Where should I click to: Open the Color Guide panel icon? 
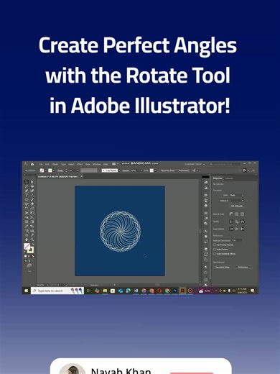[206, 188]
